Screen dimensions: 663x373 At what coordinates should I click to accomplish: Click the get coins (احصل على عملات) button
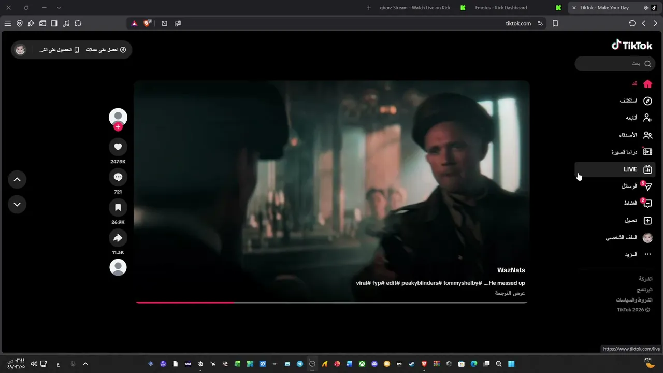coord(106,50)
